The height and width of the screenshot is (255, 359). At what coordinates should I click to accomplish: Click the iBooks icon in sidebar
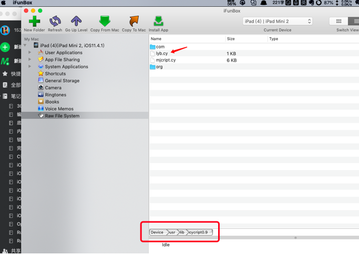pyautogui.click(x=41, y=101)
